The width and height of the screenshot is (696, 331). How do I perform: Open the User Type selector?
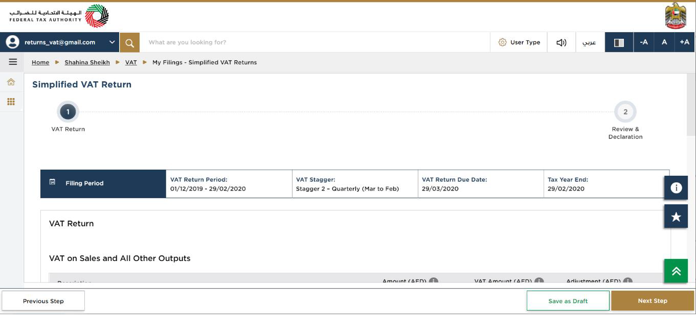(x=519, y=42)
